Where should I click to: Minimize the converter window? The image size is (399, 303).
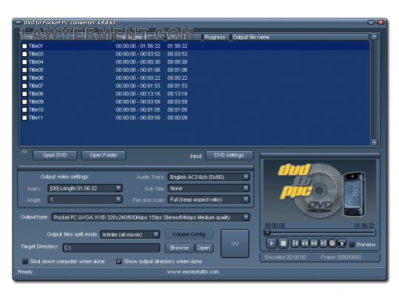(x=371, y=22)
